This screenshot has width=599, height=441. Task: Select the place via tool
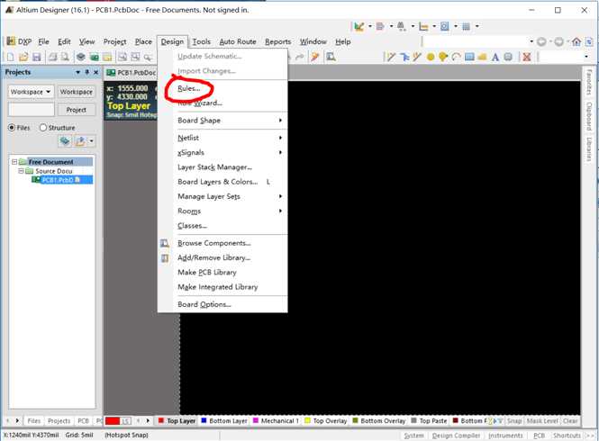(x=443, y=57)
